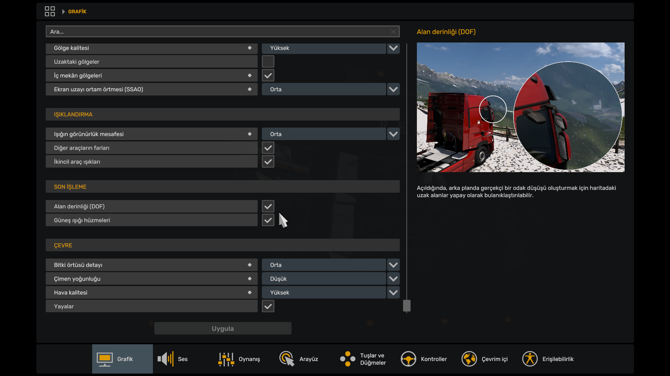Click diamond marker on Işığın görünürlük mesafesi
The width and height of the screenshot is (670, 376).
click(x=250, y=134)
